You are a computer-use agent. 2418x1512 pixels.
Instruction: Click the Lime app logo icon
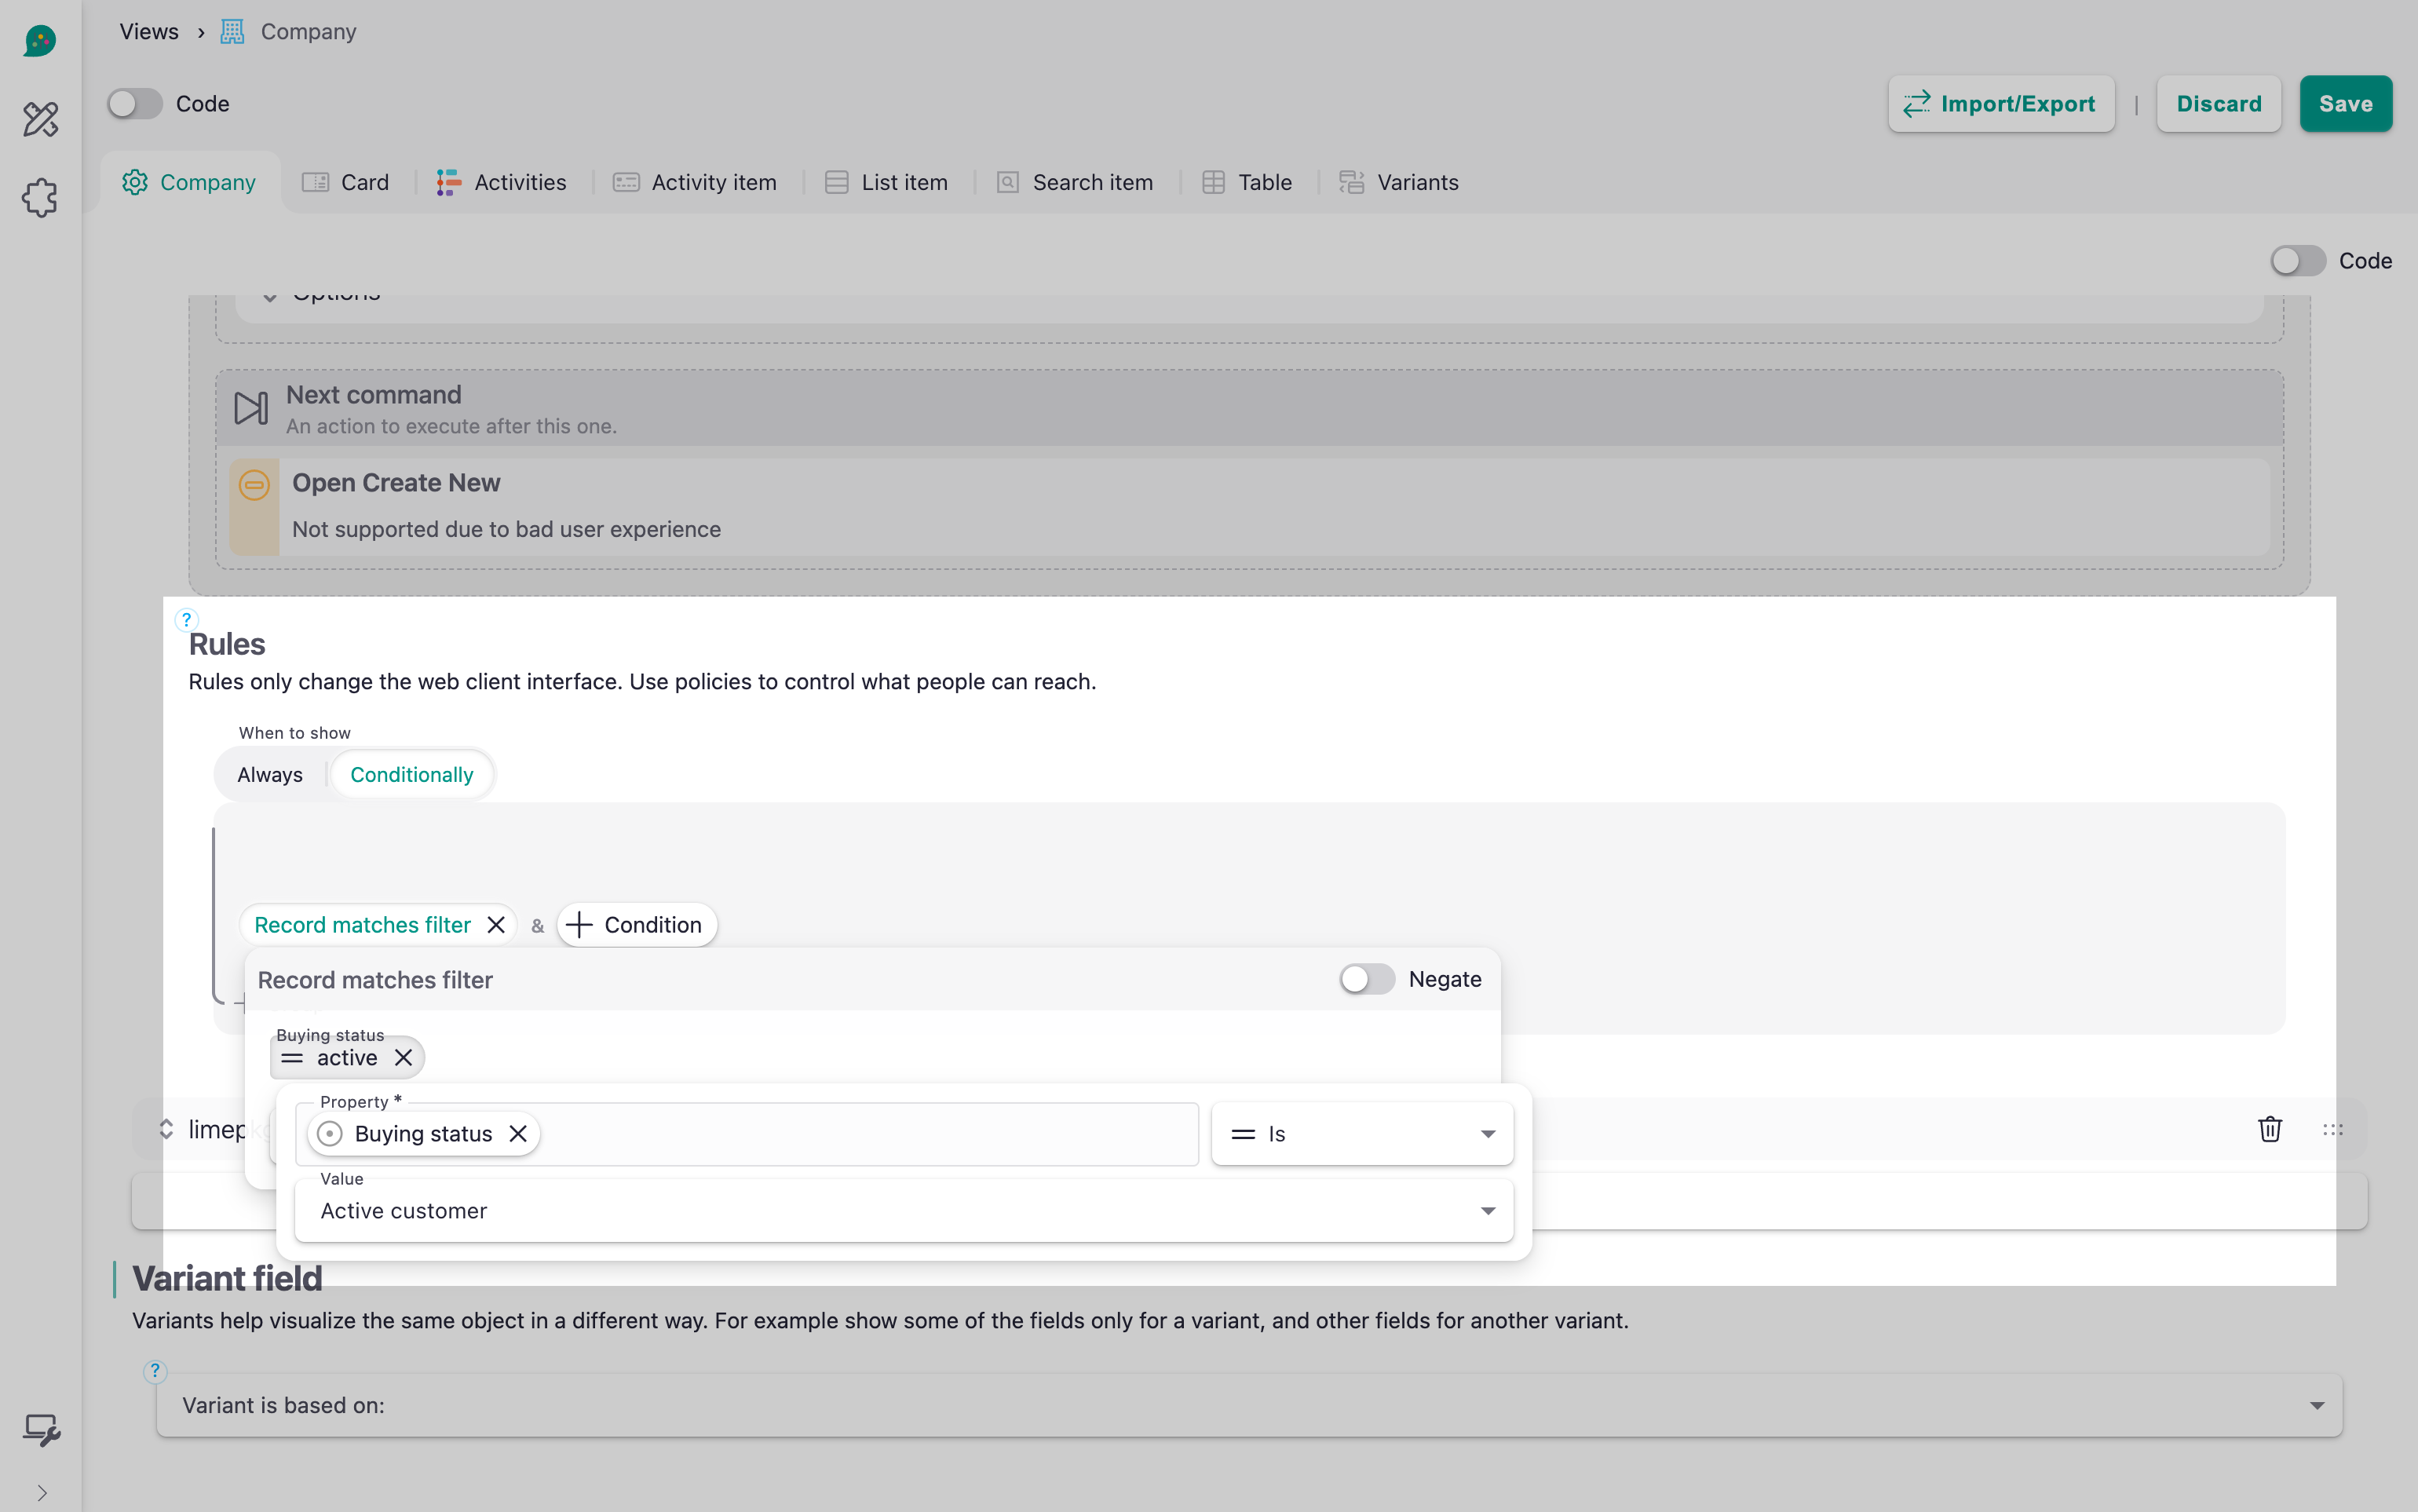point(40,40)
